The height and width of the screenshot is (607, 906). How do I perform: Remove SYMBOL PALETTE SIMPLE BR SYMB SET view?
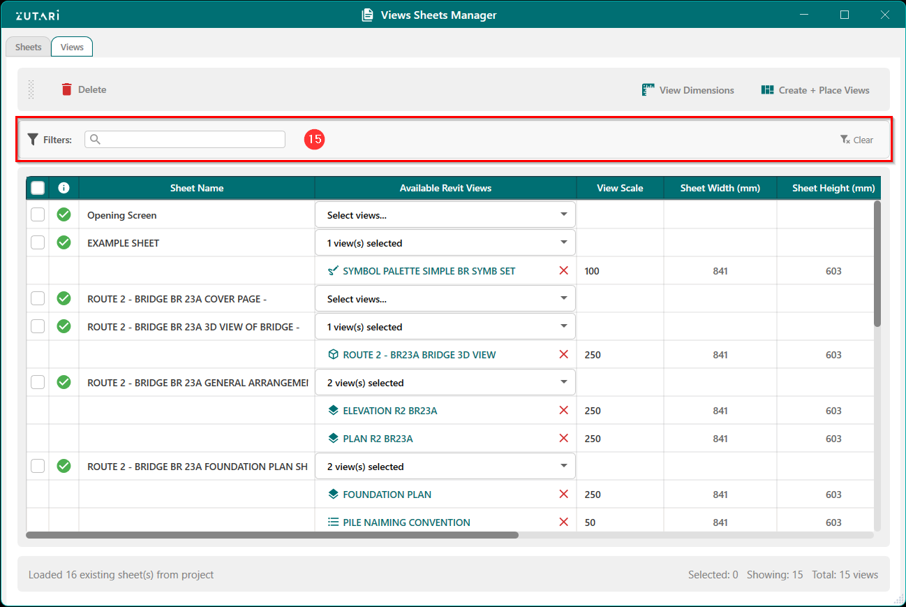(x=563, y=271)
